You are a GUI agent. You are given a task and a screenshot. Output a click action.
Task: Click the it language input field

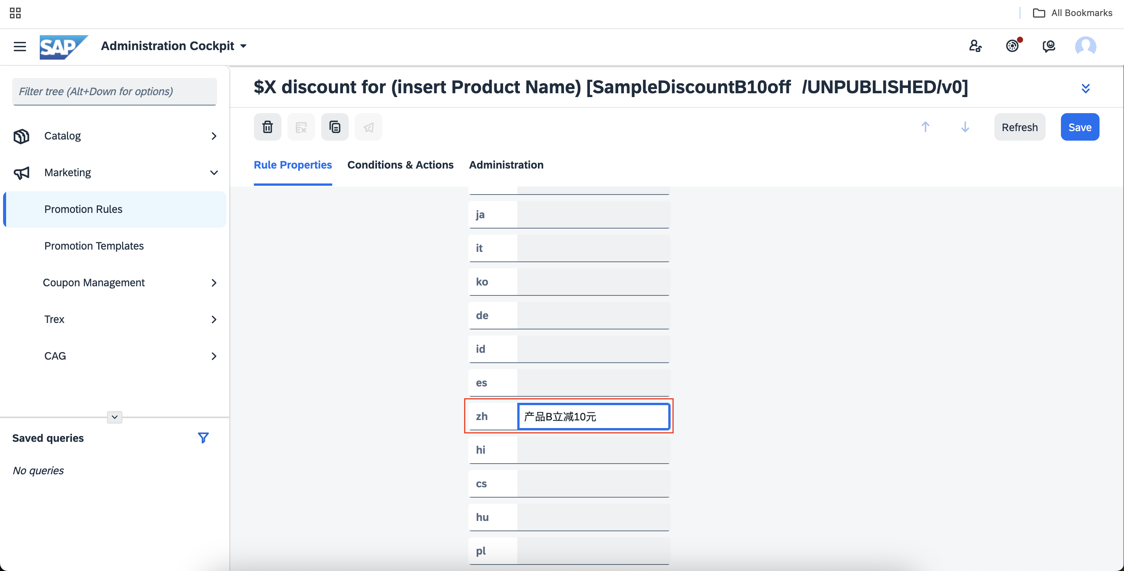pyautogui.click(x=593, y=248)
